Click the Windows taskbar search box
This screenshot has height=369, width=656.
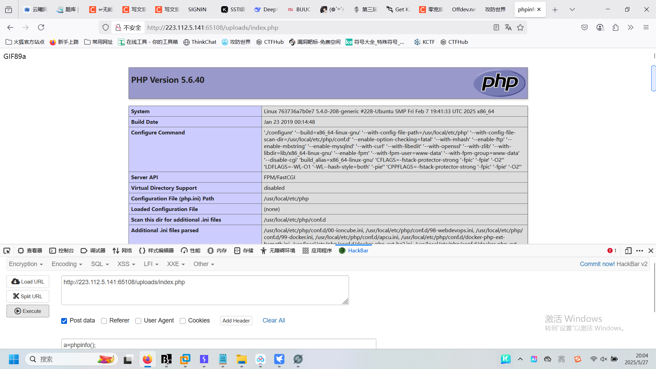[x=72, y=359]
